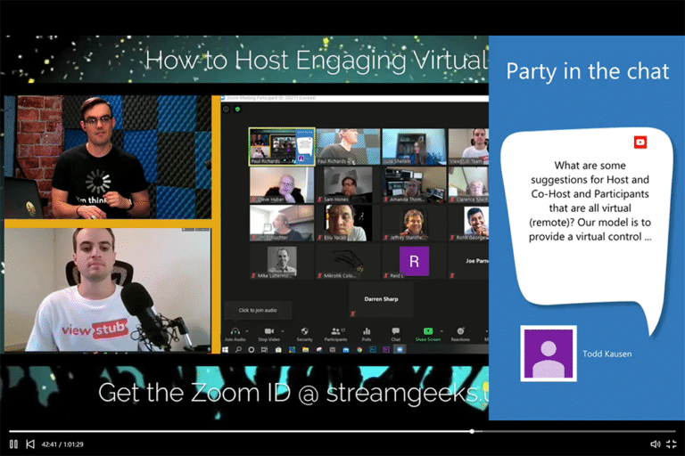Click the 'Click to join audio' tooltip

pyautogui.click(x=258, y=310)
